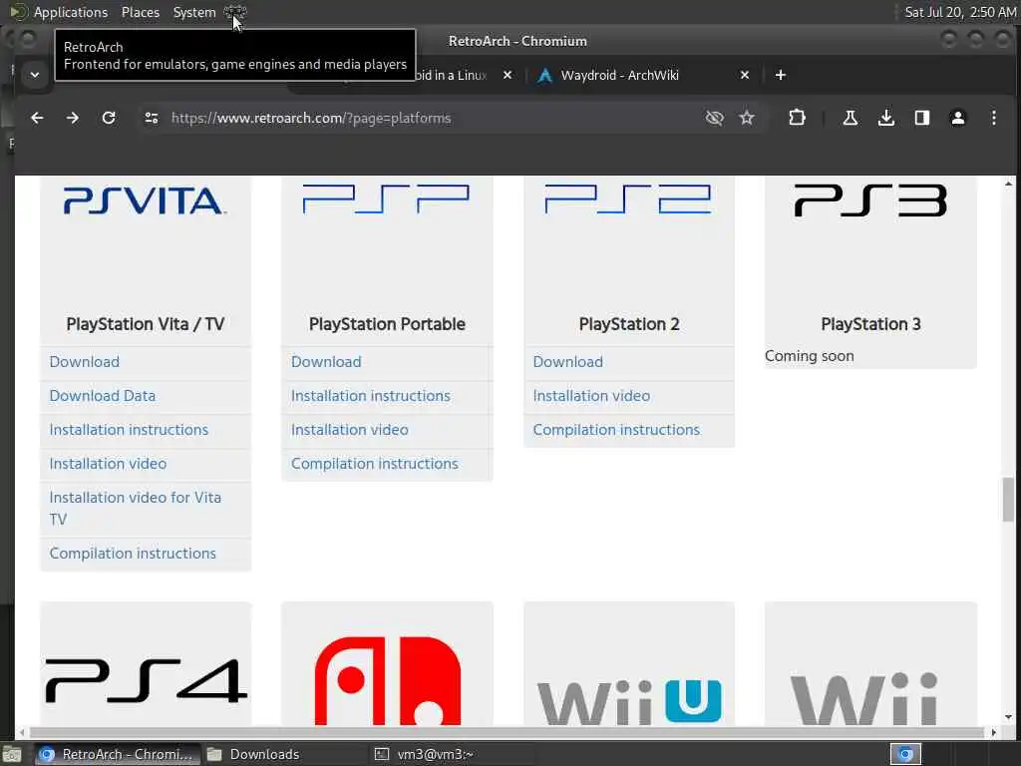Viewport: 1021px width, 766px height.
Task: Click the PlayStation 2 heading
Action: click(x=629, y=324)
